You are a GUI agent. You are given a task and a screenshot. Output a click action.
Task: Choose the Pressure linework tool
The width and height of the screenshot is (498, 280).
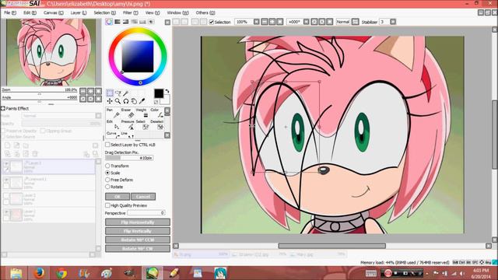coord(128,124)
